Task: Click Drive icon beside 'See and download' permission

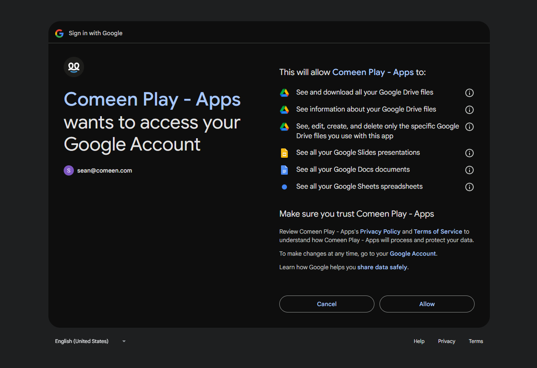Action: pyautogui.click(x=284, y=93)
